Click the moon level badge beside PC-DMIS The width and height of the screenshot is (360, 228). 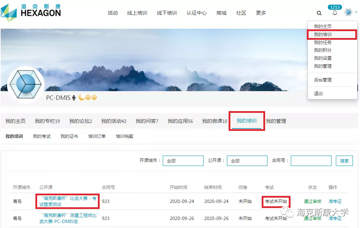[82, 97]
